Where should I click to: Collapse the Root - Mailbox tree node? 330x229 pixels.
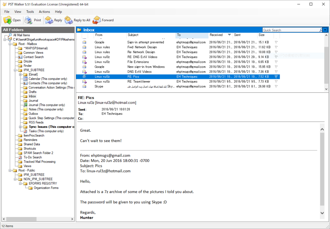[x=10, y=44]
